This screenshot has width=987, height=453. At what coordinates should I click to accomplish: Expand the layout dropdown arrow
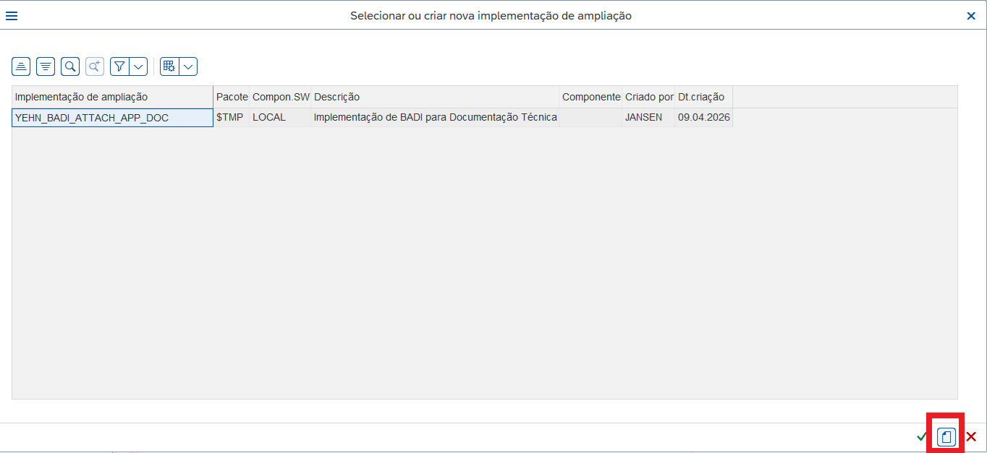coord(188,66)
